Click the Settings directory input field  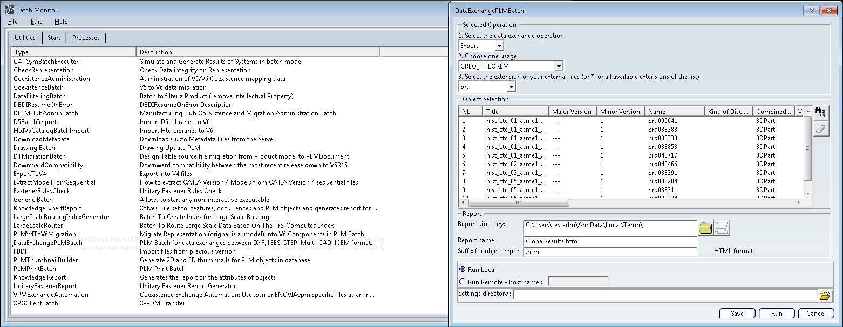pyautogui.click(x=665, y=295)
